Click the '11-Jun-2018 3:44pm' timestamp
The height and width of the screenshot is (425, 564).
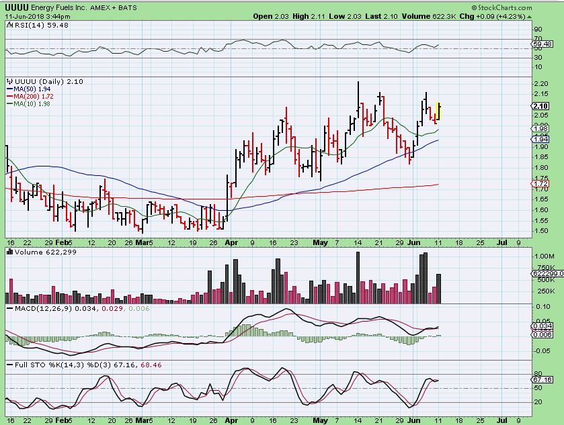tap(38, 17)
